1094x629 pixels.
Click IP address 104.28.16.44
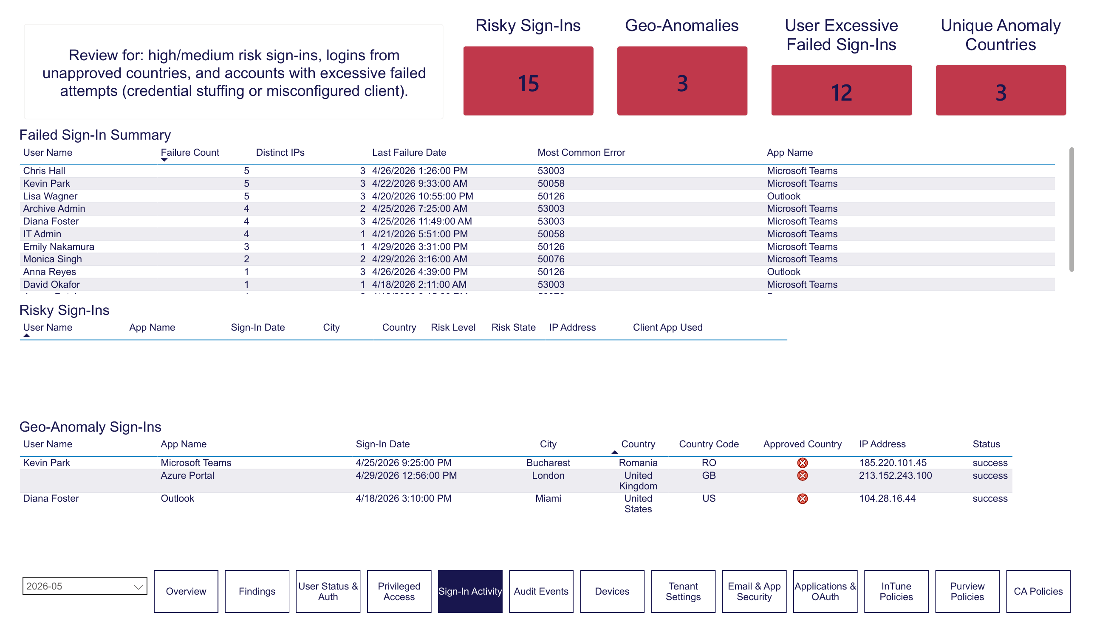[887, 499]
